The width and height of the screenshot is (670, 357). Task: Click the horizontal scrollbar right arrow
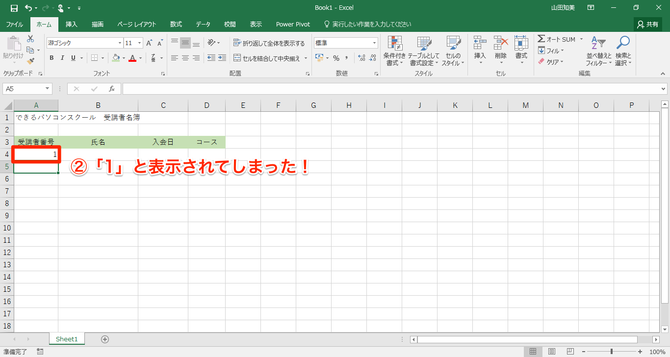click(656, 339)
